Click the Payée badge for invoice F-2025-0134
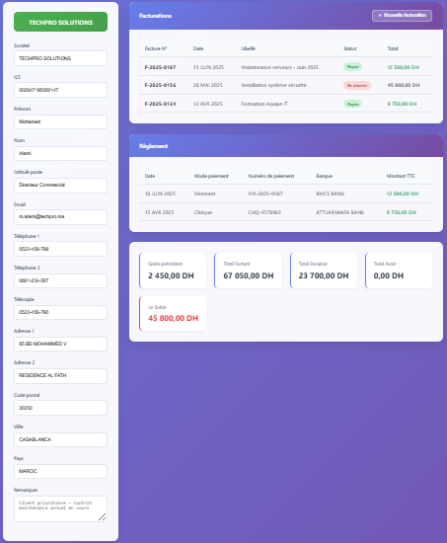This screenshot has width=447, height=543. (352, 104)
